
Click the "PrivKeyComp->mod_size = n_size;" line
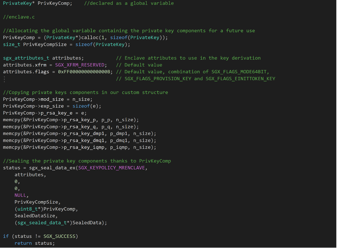coord(48,99)
